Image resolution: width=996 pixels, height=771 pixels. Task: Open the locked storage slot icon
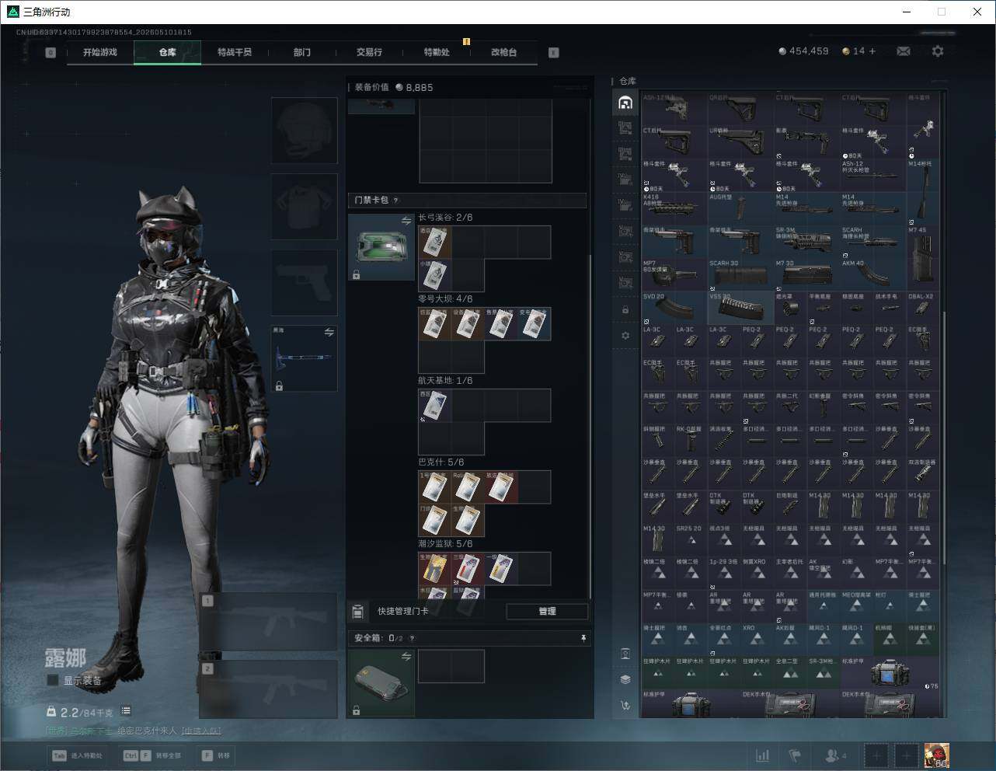coord(625,310)
